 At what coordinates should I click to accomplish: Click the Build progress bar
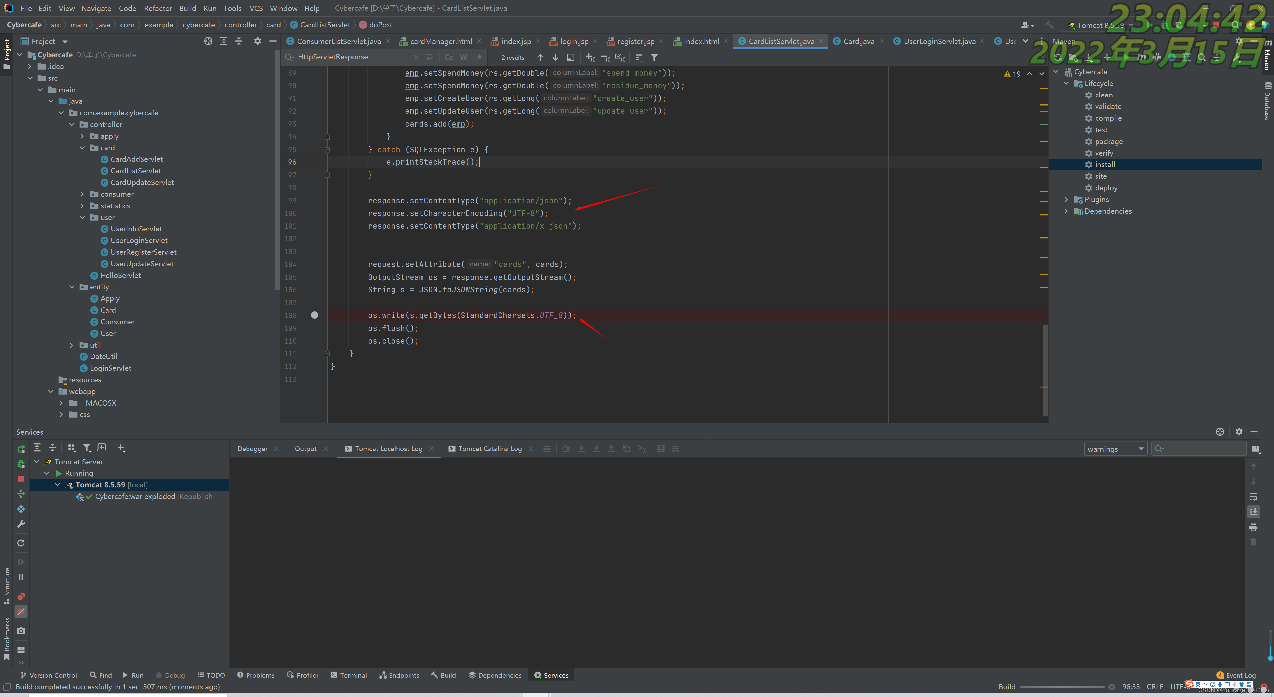pyautogui.click(x=1062, y=687)
